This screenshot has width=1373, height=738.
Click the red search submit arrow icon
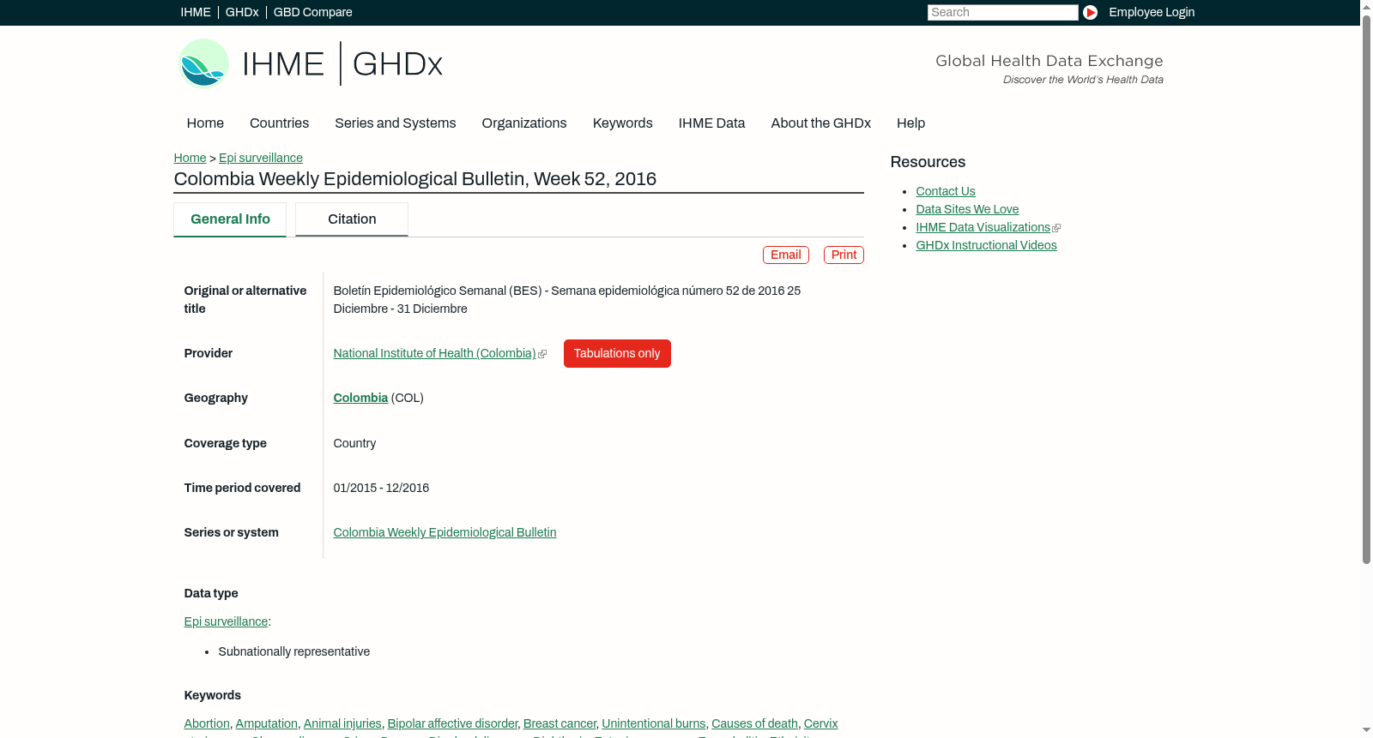click(1090, 12)
